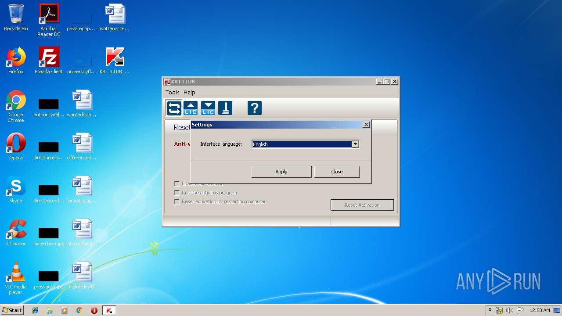Expand the Interface language dropdown arrow
The width and height of the screenshot is (562, 316).
coord(355,144)
